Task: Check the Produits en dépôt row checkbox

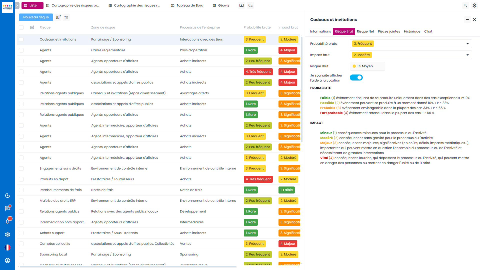Action: tap(21, 179)
